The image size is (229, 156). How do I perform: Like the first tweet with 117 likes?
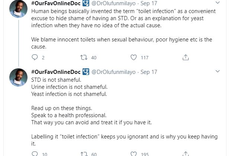(134, 57)
